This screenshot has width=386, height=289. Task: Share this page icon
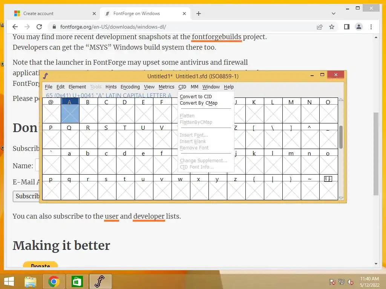click(320, 27)
